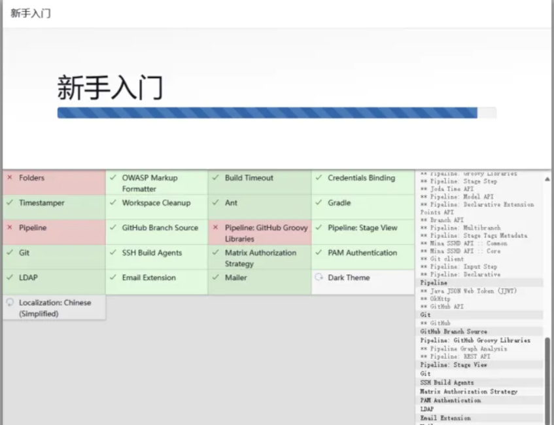554x425 pixels.
Task: Select the OWASP Markup Formatter plugin cell
Action: [x=157, y=183]
